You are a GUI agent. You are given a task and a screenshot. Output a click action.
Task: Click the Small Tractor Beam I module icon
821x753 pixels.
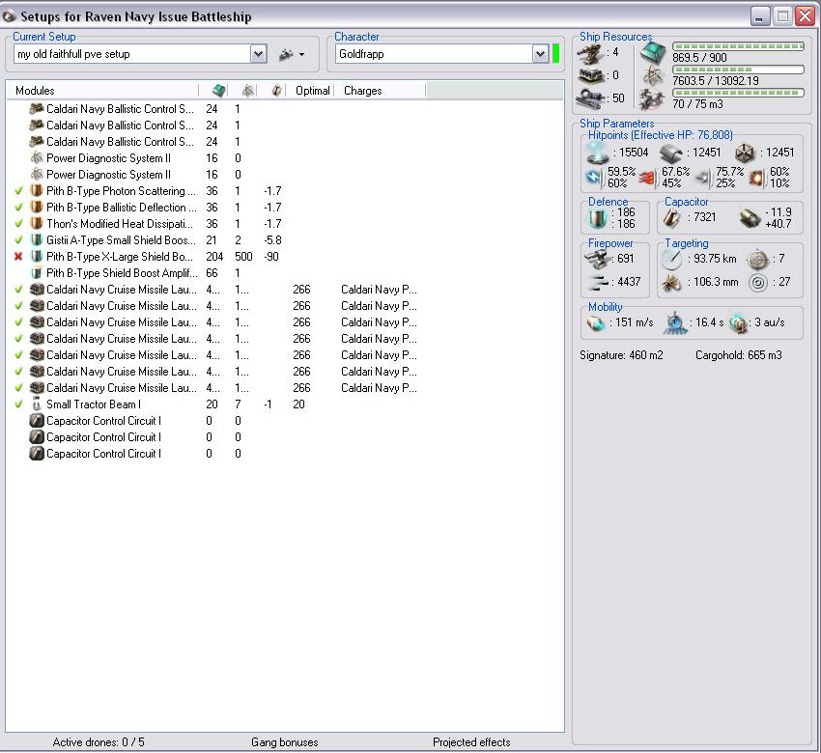click(37, 404)
